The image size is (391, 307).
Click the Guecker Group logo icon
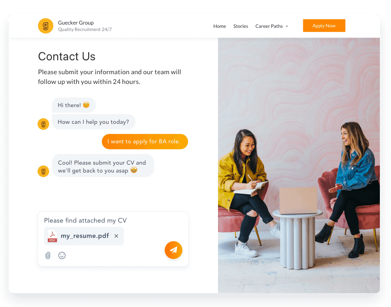point(45,26)
